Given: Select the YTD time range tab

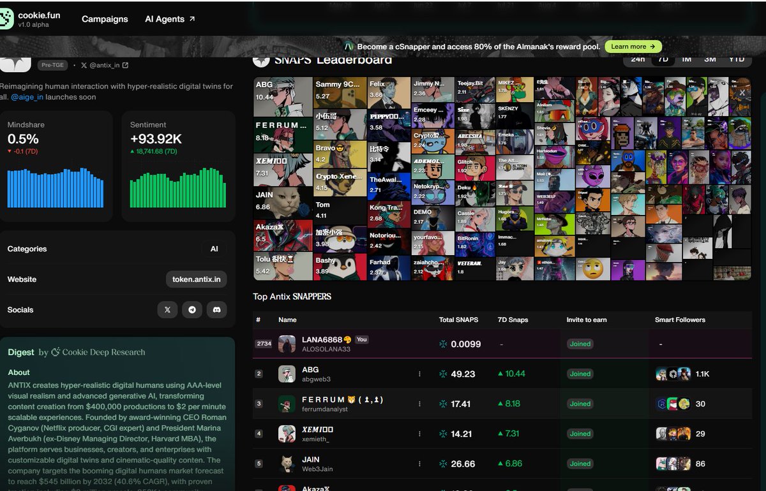Looking at the screenshot, I should point(737,59).
